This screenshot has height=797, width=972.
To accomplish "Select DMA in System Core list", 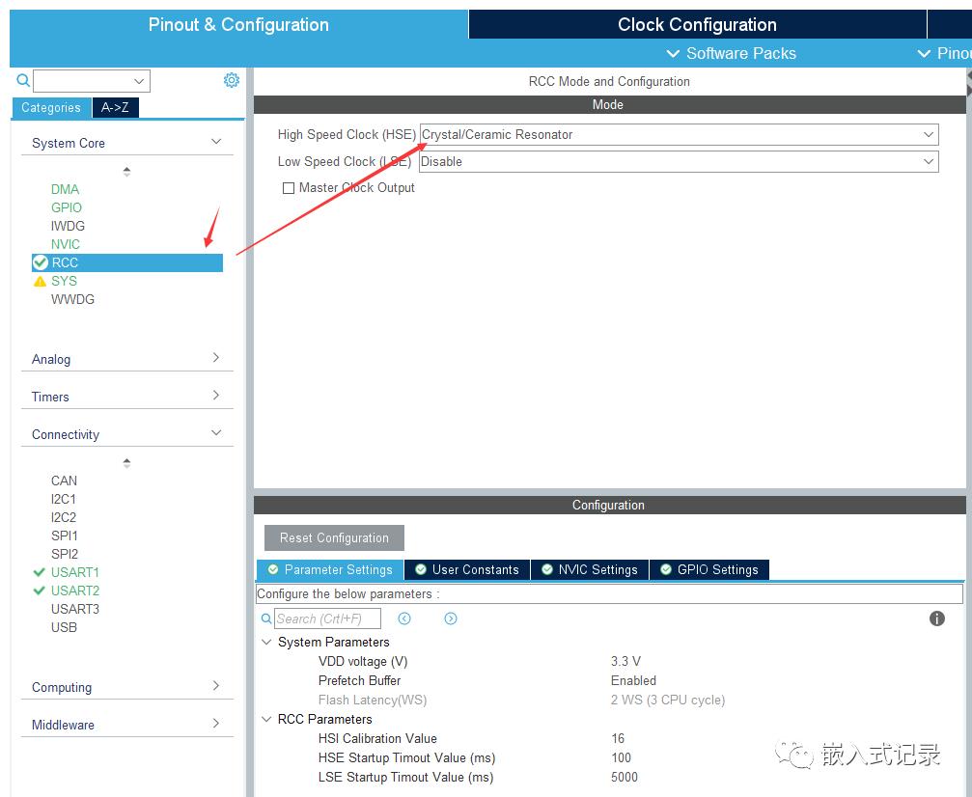I will pos(65,190).
